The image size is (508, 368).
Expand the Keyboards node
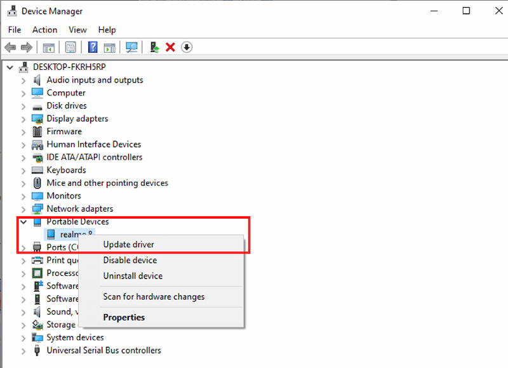tap(23, 171)
